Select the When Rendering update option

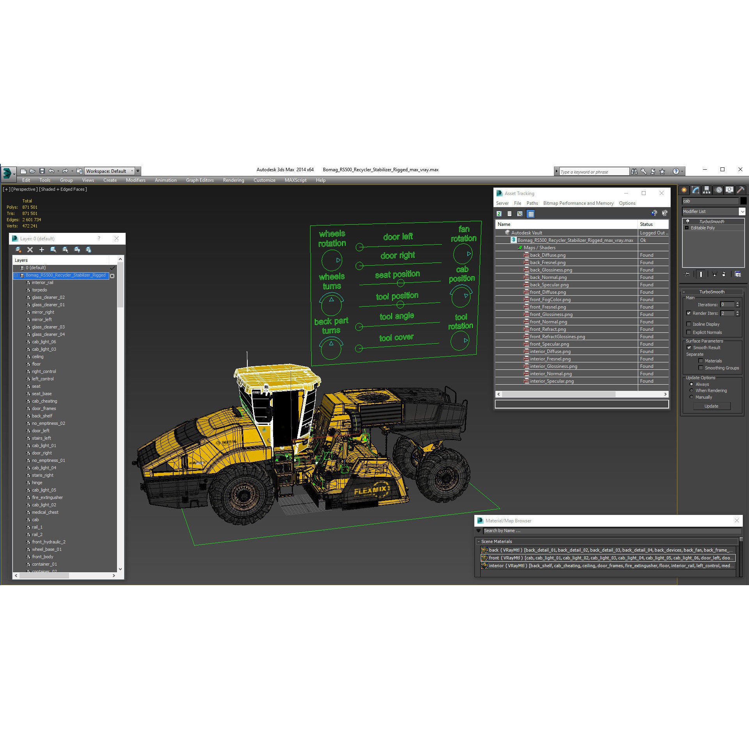(x=691, y=390)
